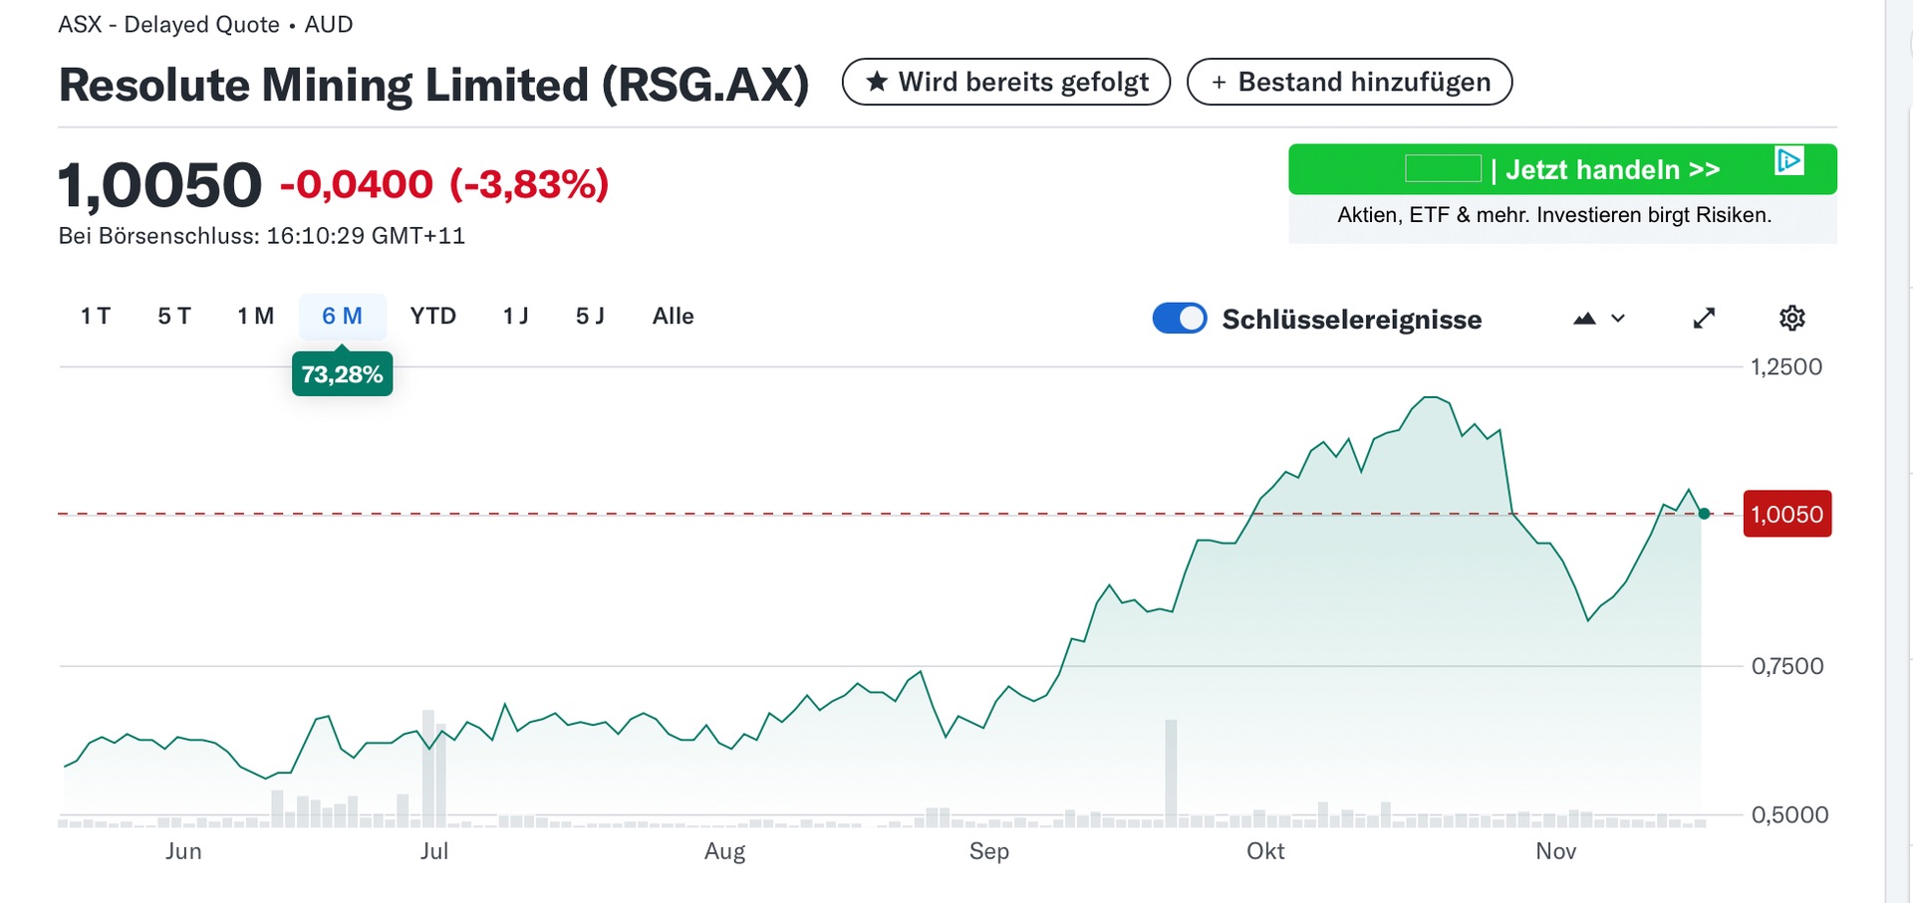The image size is (1913, 903).
Task: Switch chart to YTD range
Action: pos(433,317)
